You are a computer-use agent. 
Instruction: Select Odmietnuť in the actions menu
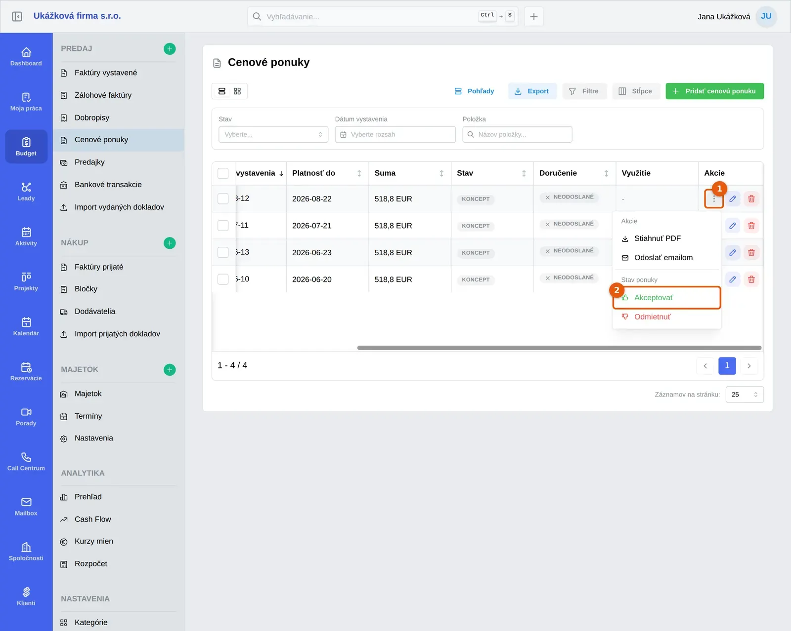click(666, 317)
